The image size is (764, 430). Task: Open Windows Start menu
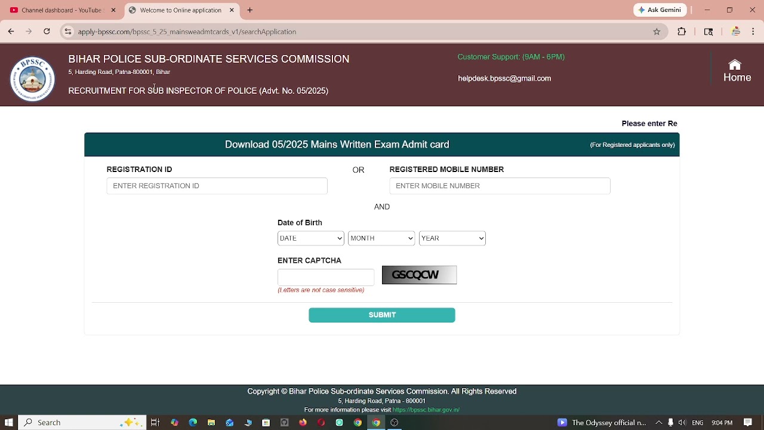coord(9,422)
